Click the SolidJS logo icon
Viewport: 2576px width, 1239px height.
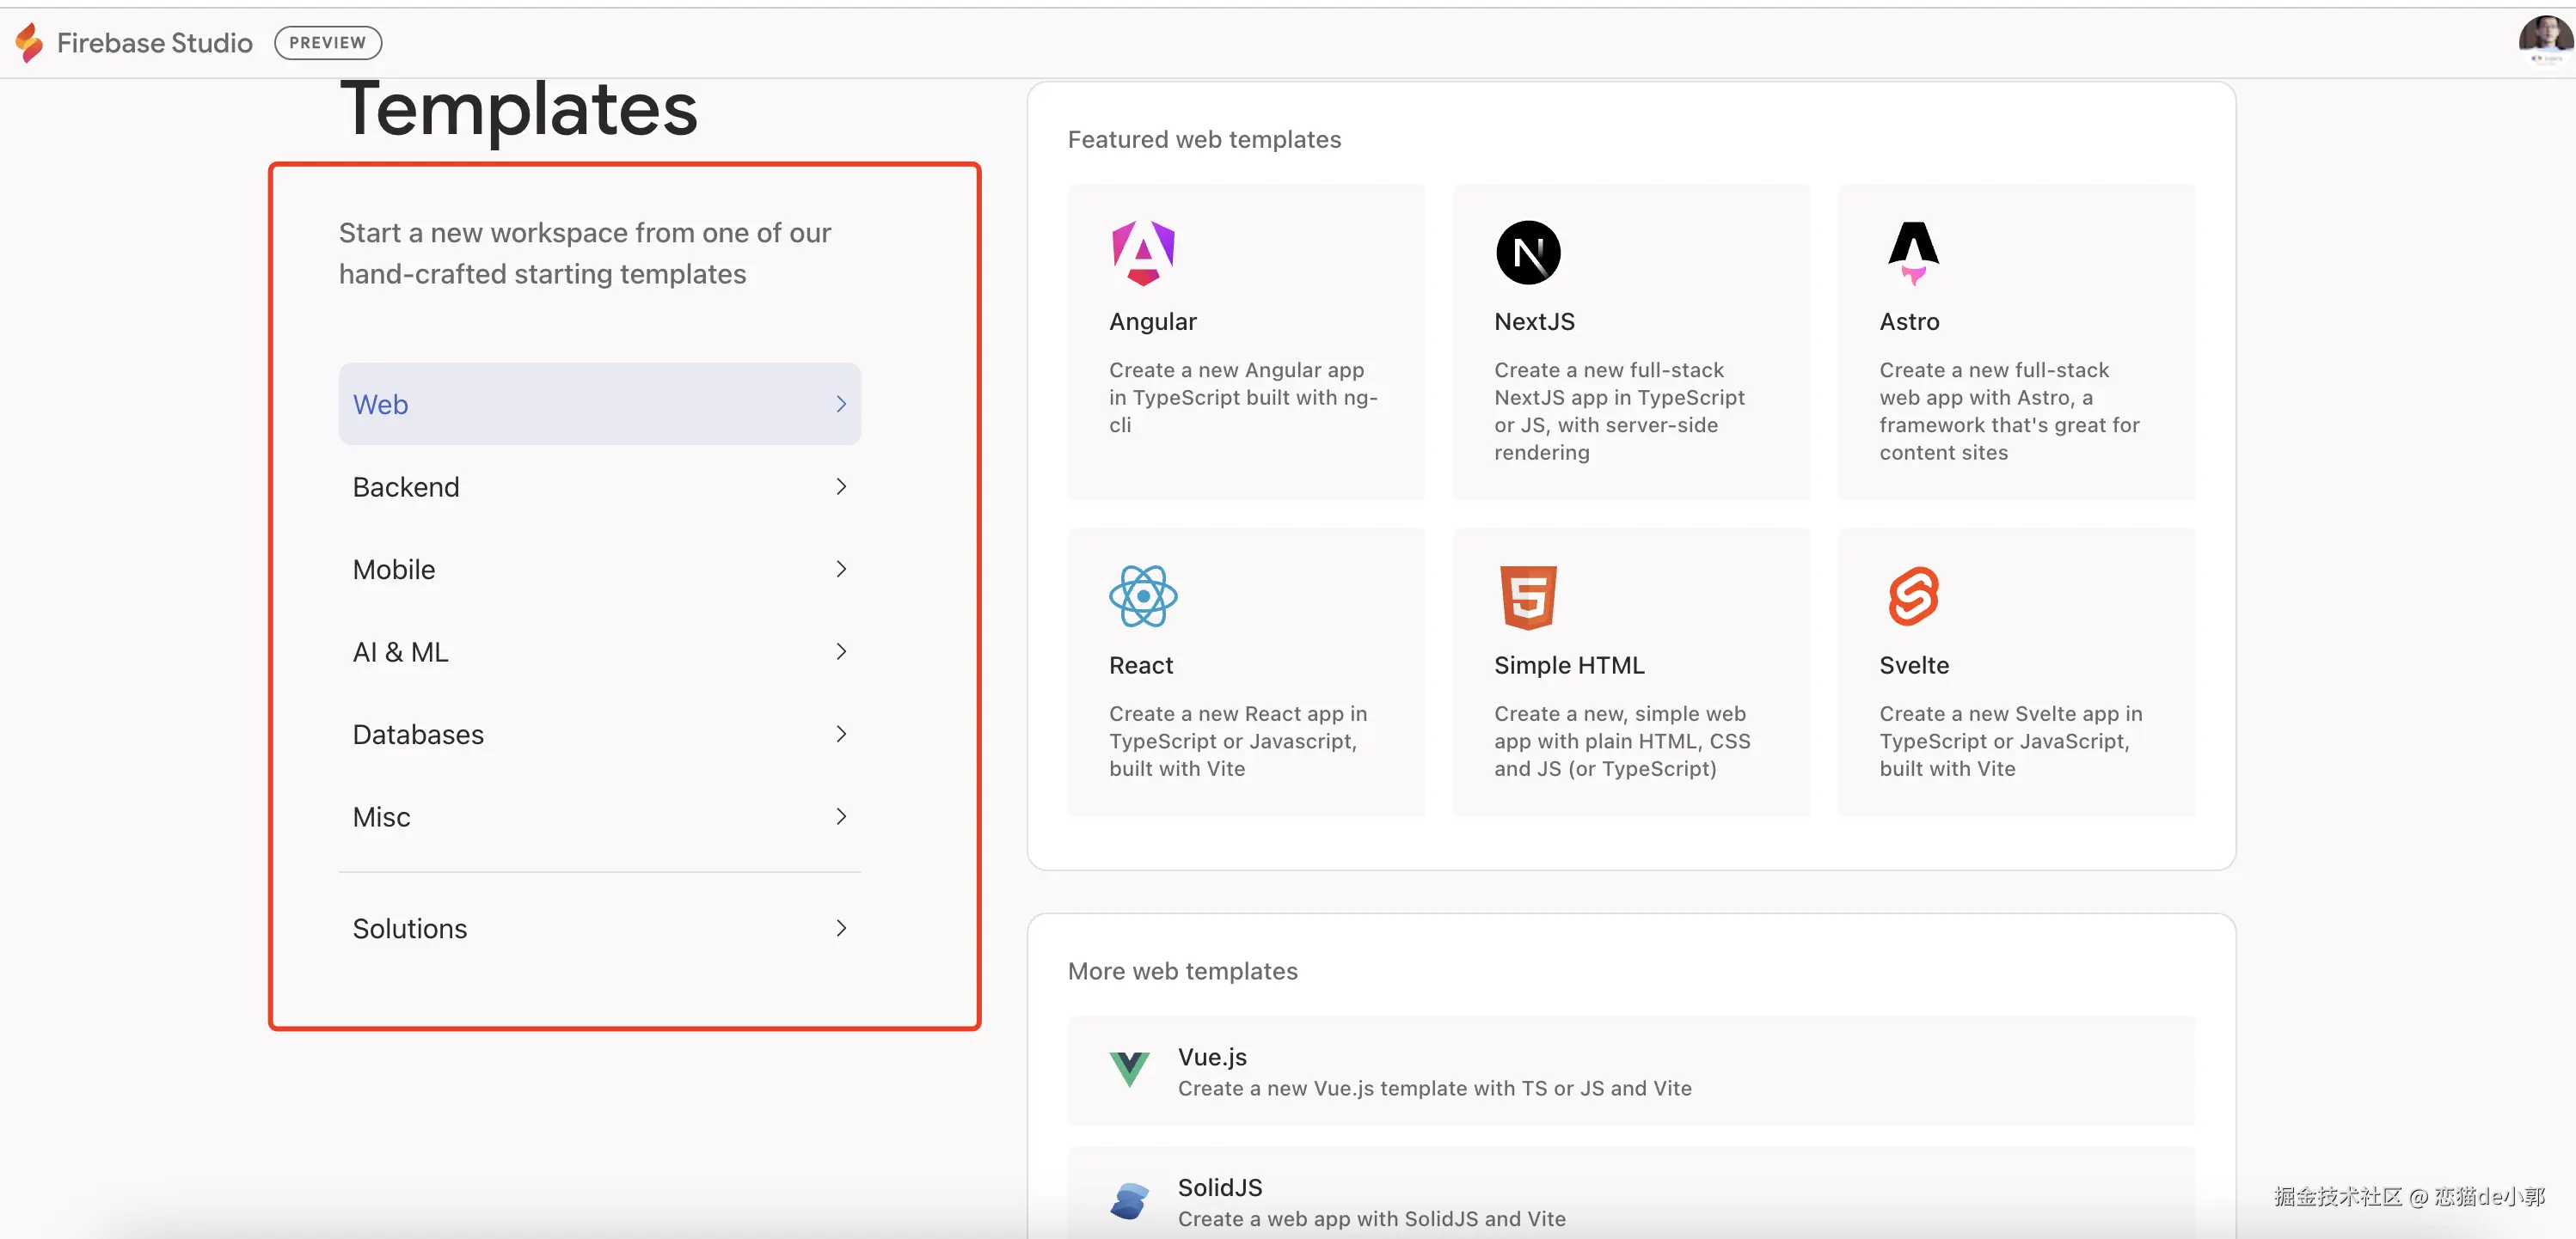1129,1200
